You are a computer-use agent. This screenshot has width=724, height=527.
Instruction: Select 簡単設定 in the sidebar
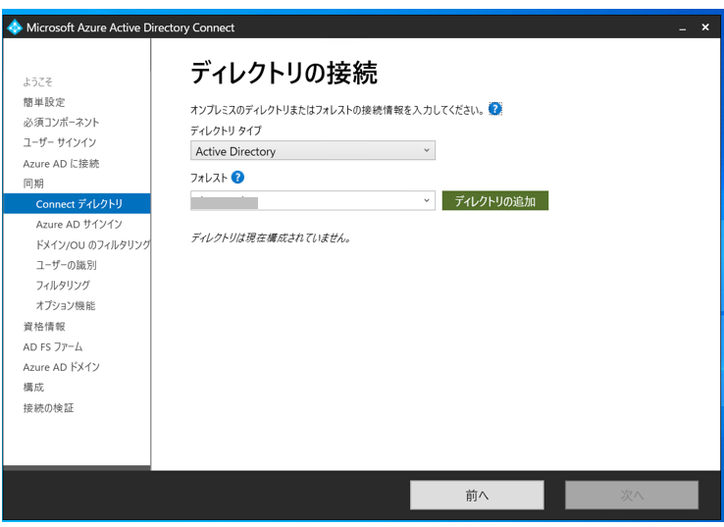[x=44, y=102]
